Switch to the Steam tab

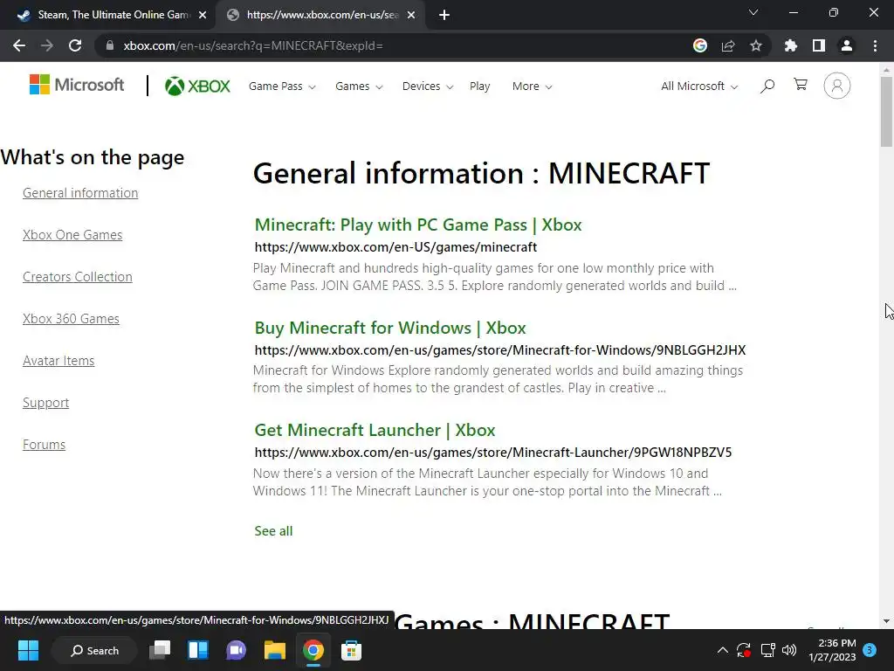(x=108, y=15)
